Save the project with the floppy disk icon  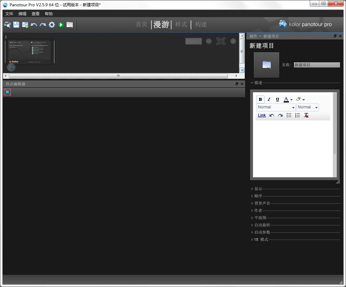16,25
